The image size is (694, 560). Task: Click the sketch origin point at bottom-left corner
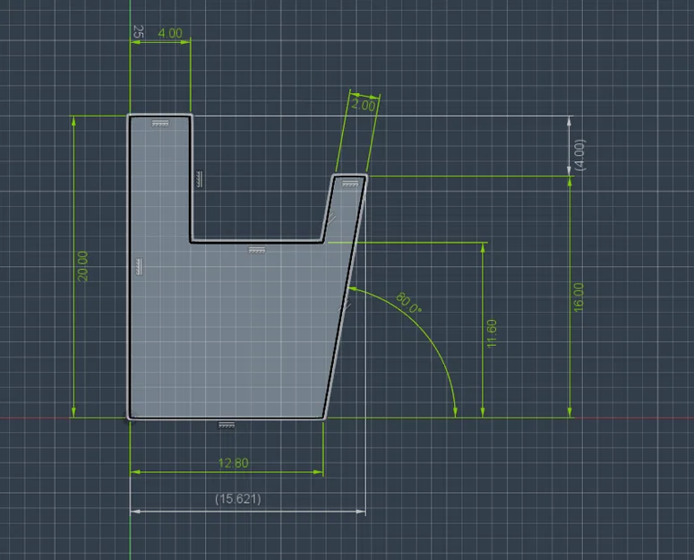pyautogui.click(x=130, y=418)
